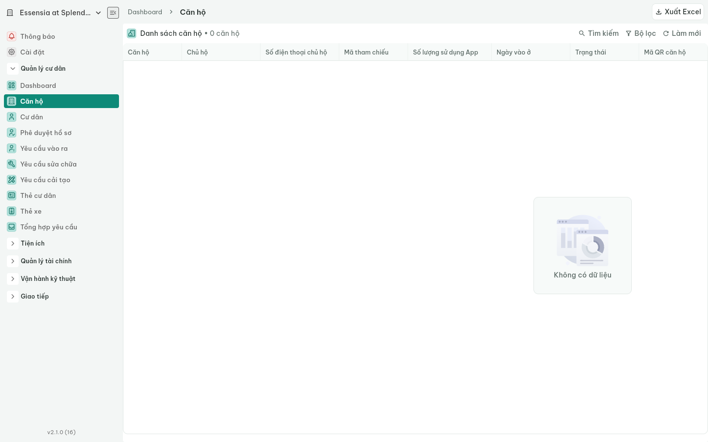
Task: Open the Tổng hợp yêu cầu menu item
Action: point(61,227)
